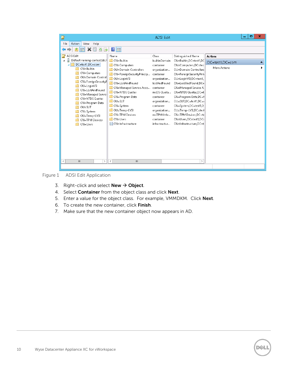Click the CN=Infrastructure object icon in list
Viewport: 288px width, 373px height.
[x=111, y=124]
